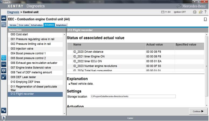Select 003 Injection valve
The width and height of the screenshot is (209, 121).
point(35,49)
